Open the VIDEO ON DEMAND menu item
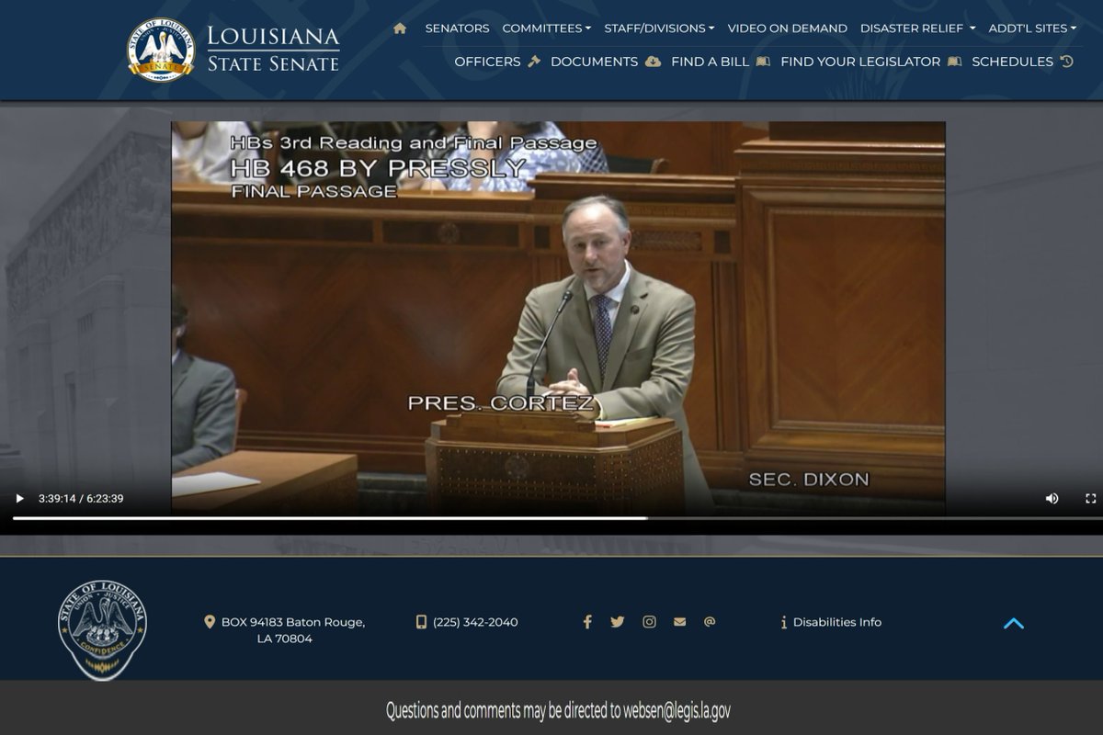Image resolution: width=1103 pixels, height=735 pixels. click(786, 28)
